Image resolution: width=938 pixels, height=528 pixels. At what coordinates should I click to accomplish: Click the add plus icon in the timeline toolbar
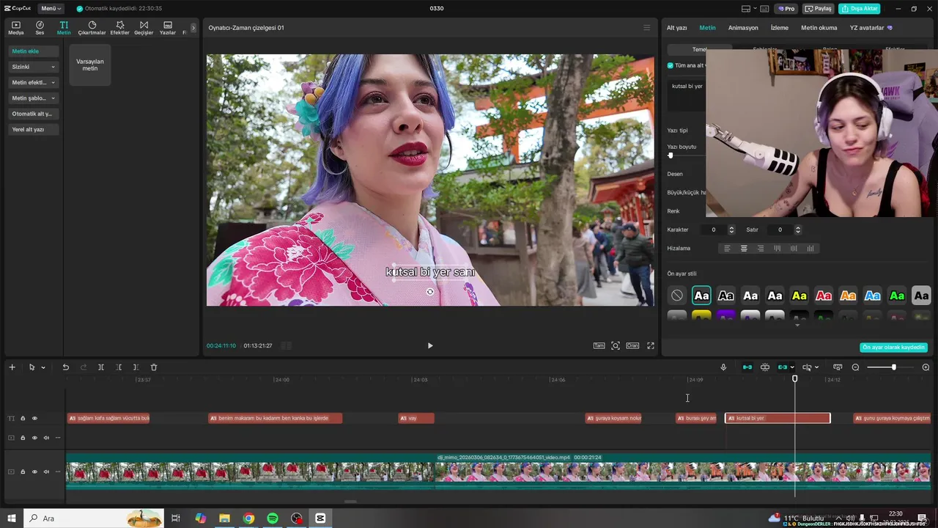(x=12, y=367)
